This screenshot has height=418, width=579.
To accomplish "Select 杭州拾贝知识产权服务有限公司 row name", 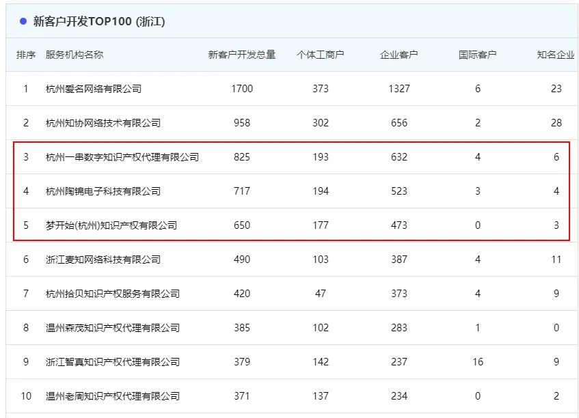I will pyautogui.click(x=113, y=294).
